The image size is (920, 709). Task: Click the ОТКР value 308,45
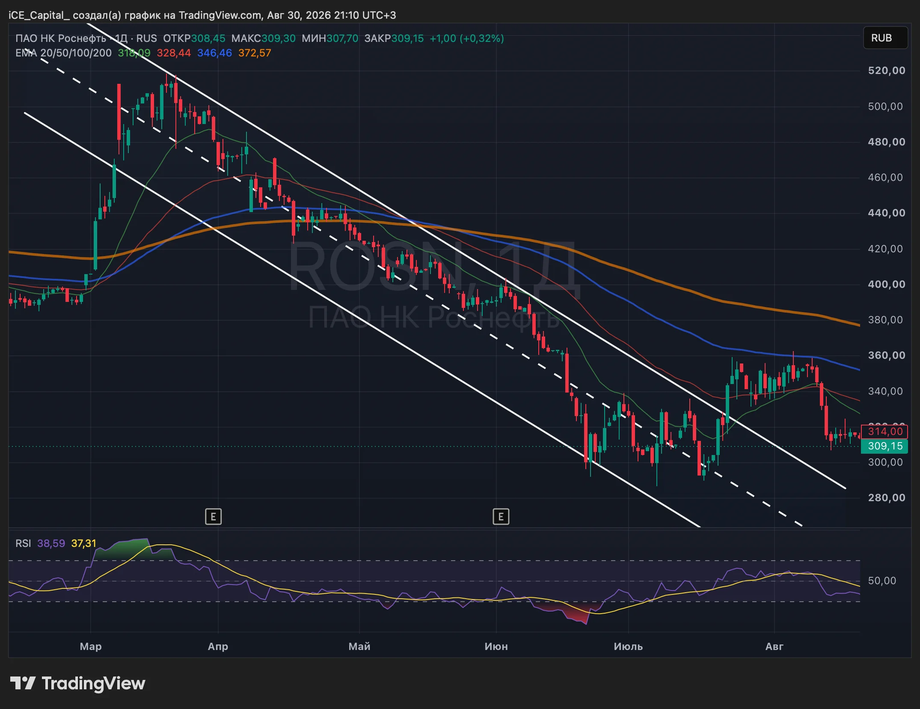[x=208, y=38]
